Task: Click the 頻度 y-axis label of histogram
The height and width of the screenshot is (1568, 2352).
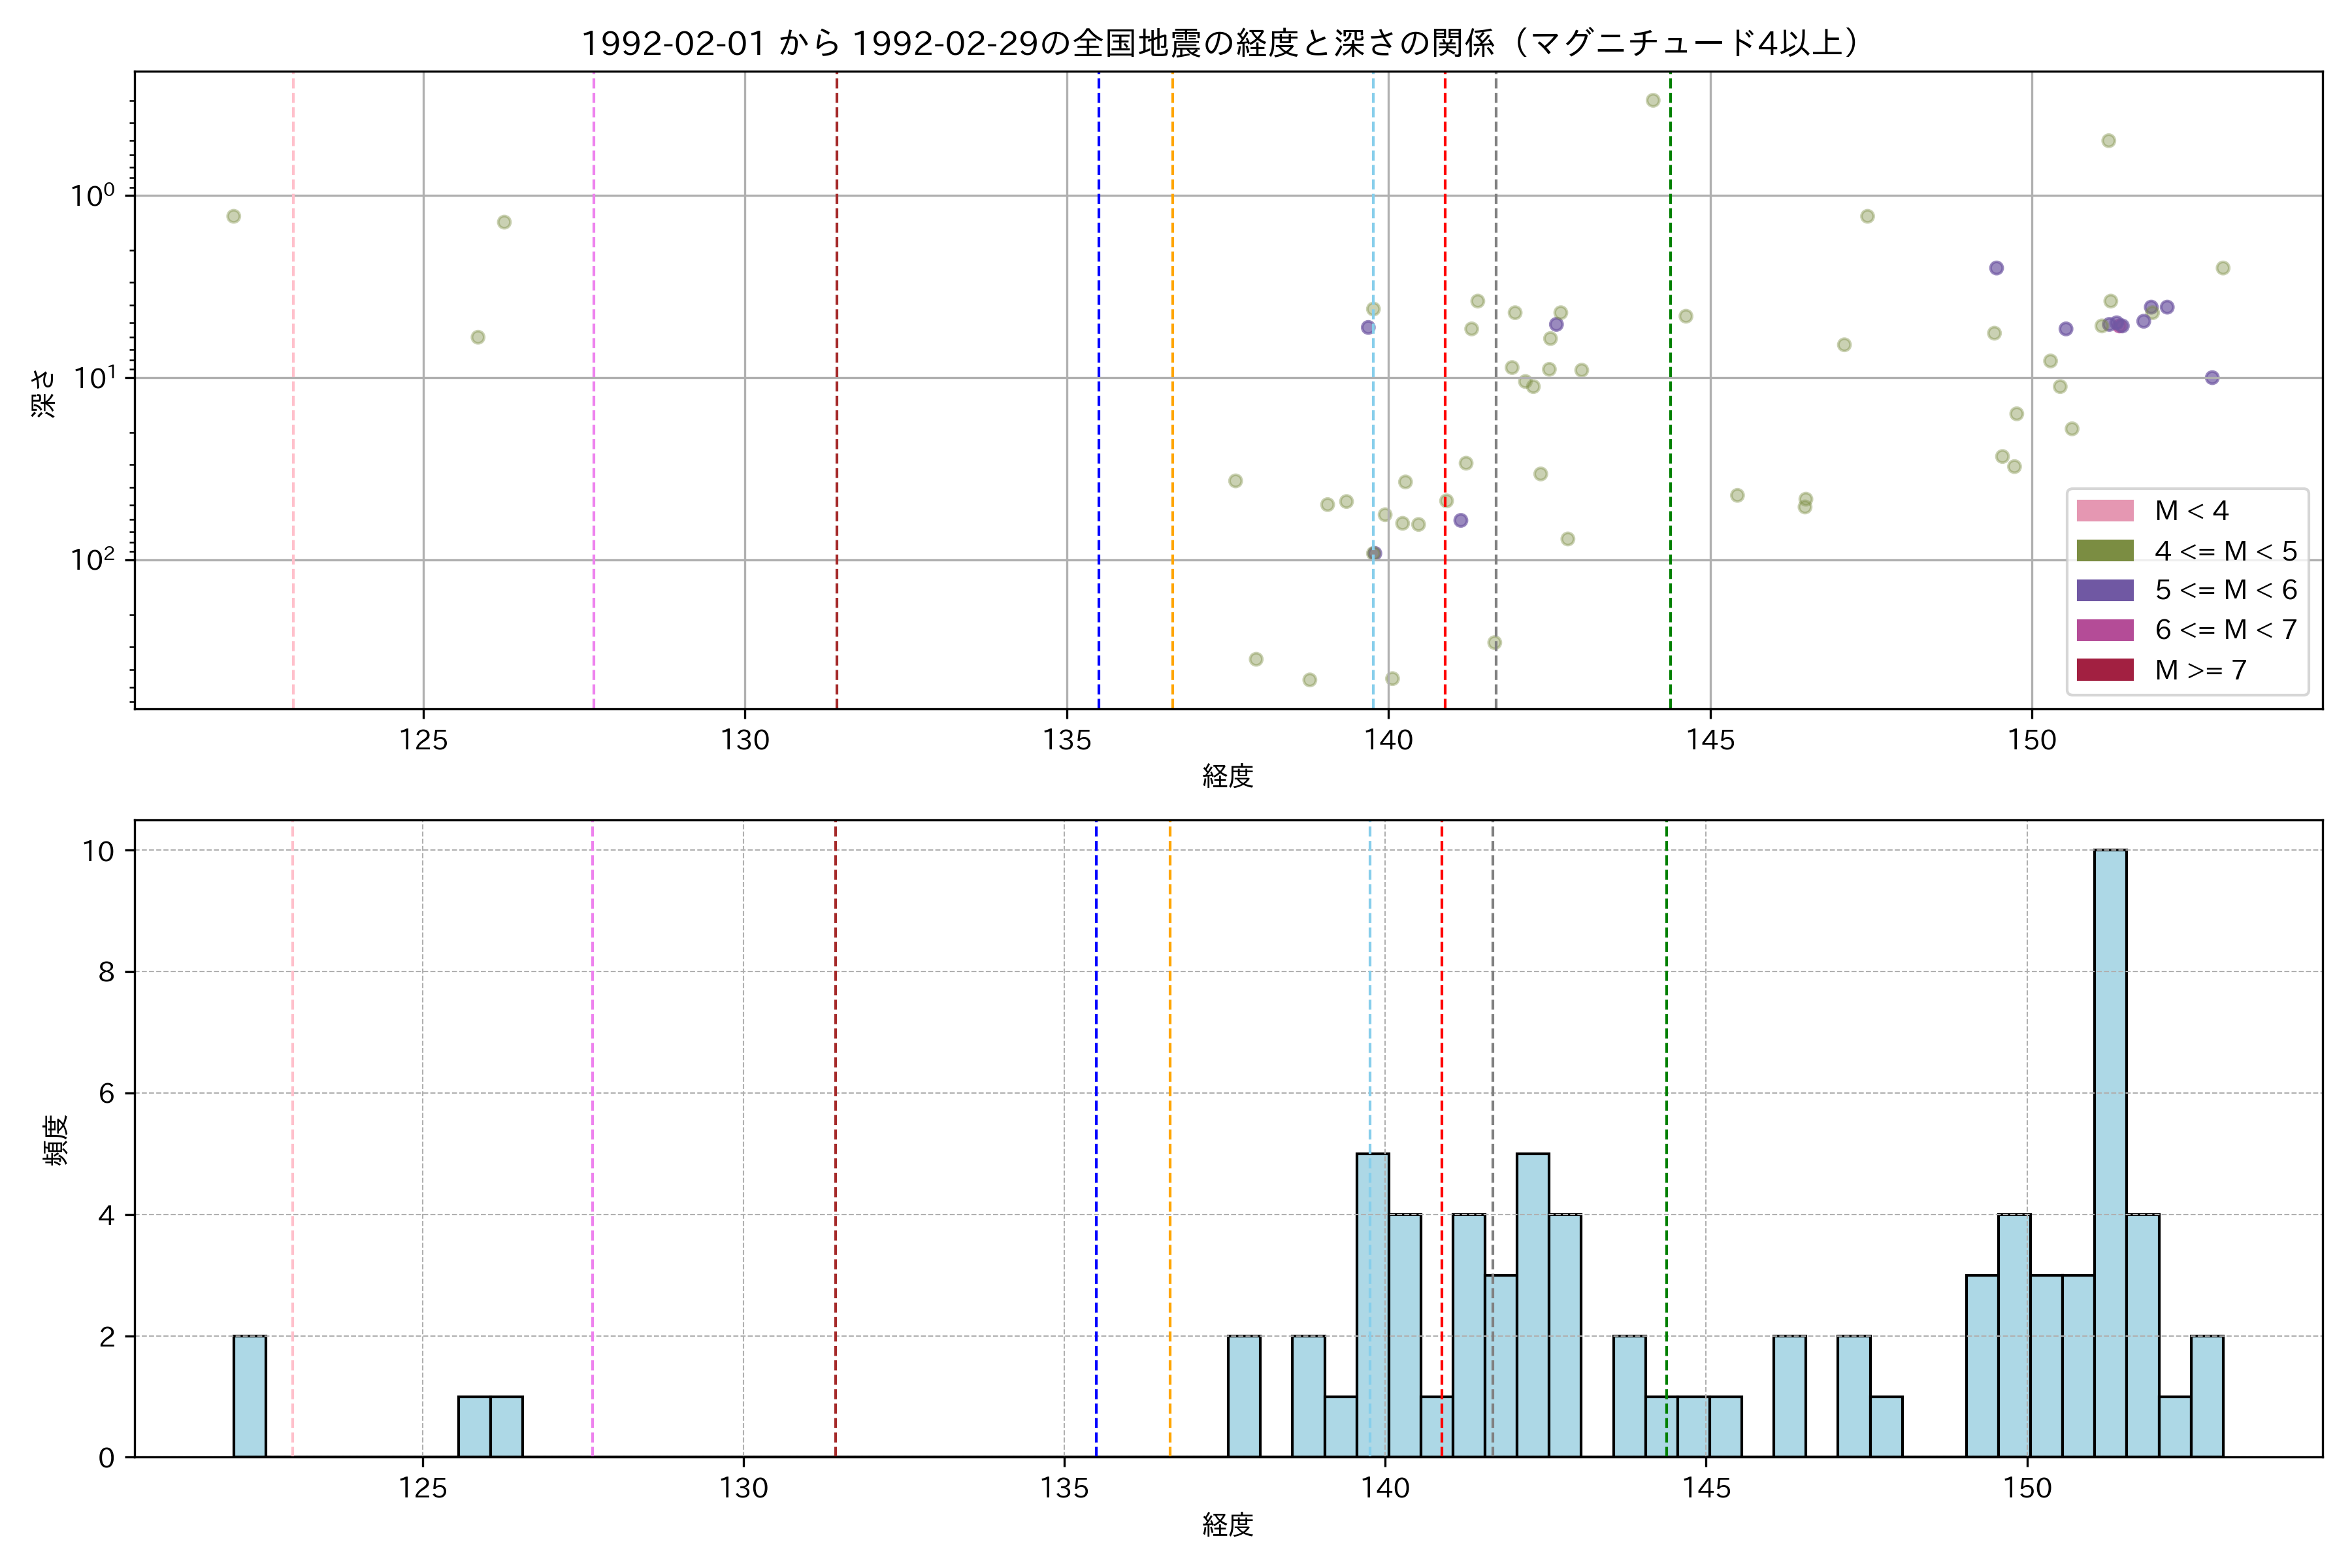Action: click(x=56, y=1139)
